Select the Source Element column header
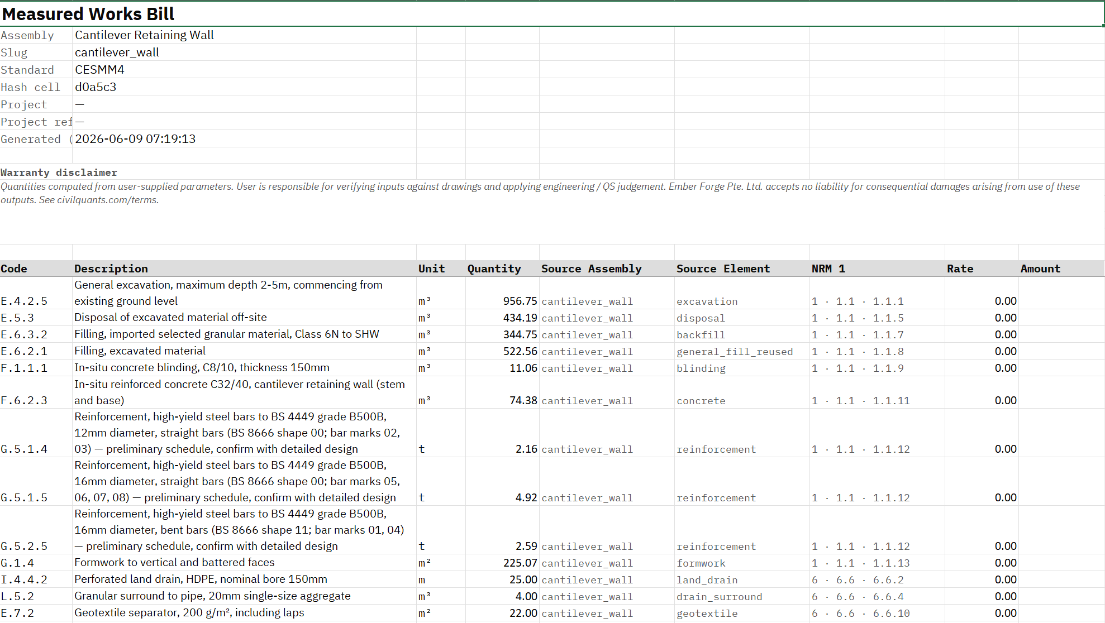Image resolution: width=1105 pixels, height=623 pixels. 742,269
